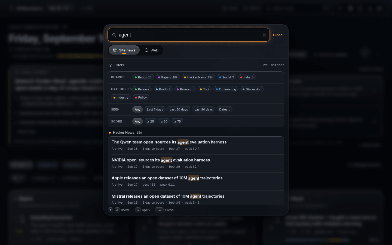The height and width of the screenshot is (245, 392).
Task: Select Last 7 days seen filter
Action: (155, 109)
